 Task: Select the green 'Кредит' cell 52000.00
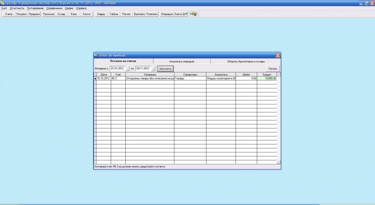(266, 78)
